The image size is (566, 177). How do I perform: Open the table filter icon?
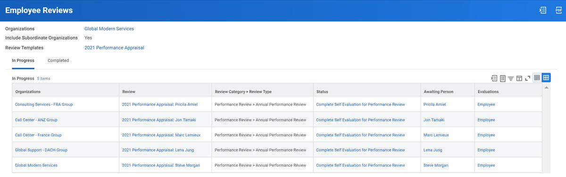coord(511,78)
